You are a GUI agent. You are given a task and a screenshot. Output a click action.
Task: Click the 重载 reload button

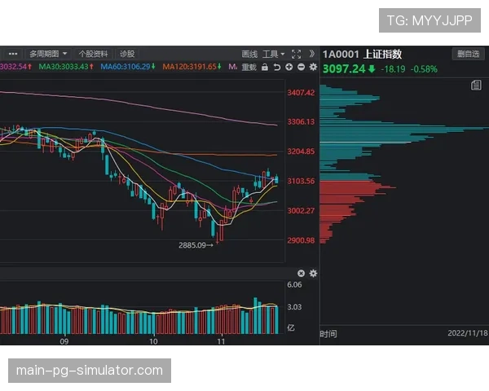[249, 67]
